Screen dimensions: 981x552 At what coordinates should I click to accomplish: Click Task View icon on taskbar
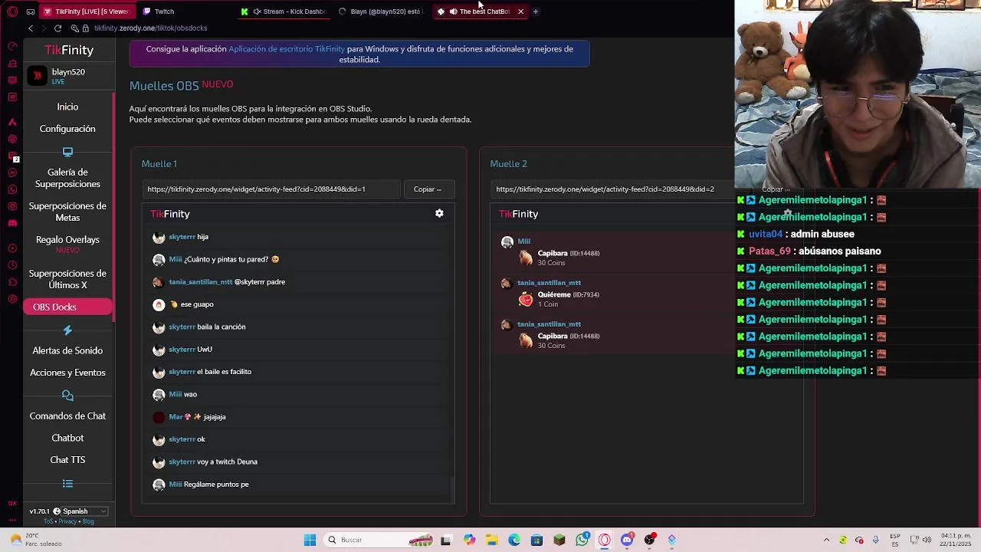[x=446, y=540]
